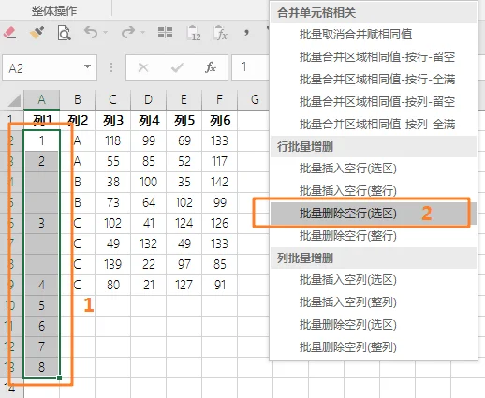This screenshot has height=398, width=485.
Task: Click cell with value 91
Action: 219,285
